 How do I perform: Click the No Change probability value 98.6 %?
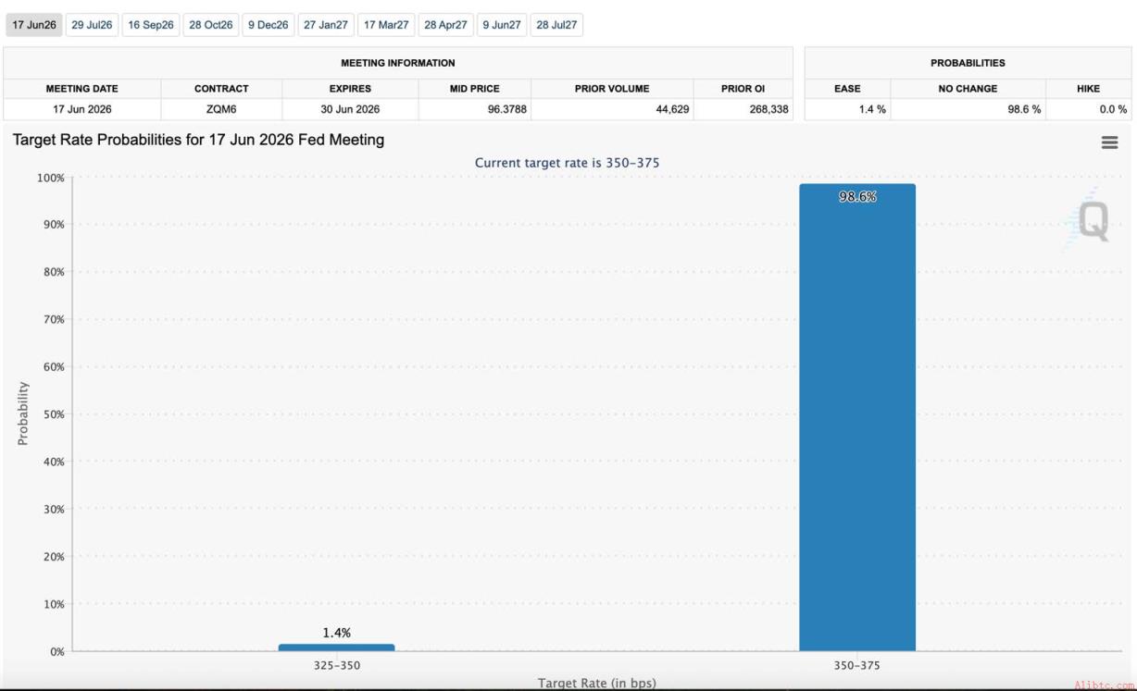click(1023, 109)
